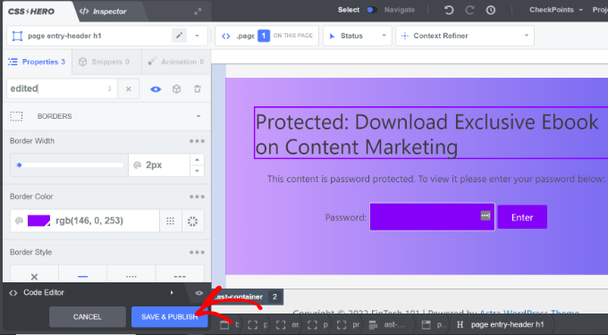The height and width of the screenshot is (335, 608).
Task: Open the Status dropdown
Action: coord(357,36)
